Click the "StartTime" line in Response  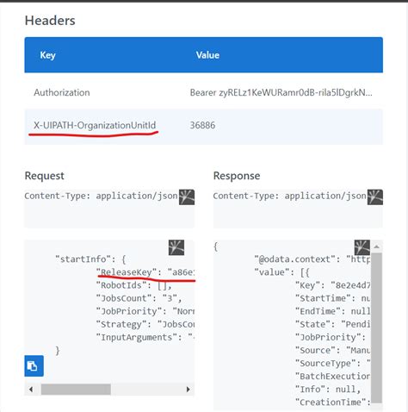pyautogui.click(x=333, y=298)
